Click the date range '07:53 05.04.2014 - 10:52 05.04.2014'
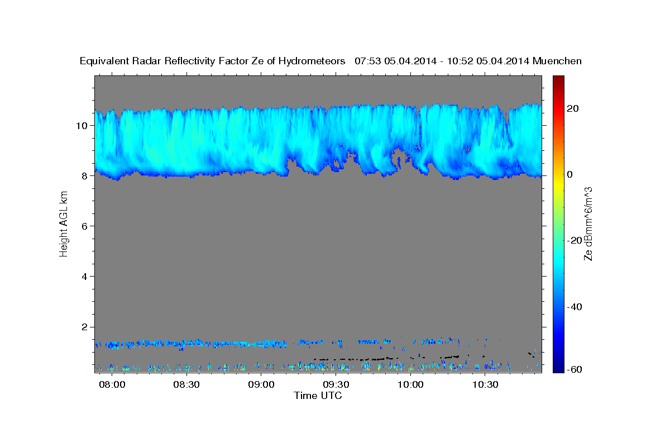Viewport: 670px width, 447px height. [442, 61]
